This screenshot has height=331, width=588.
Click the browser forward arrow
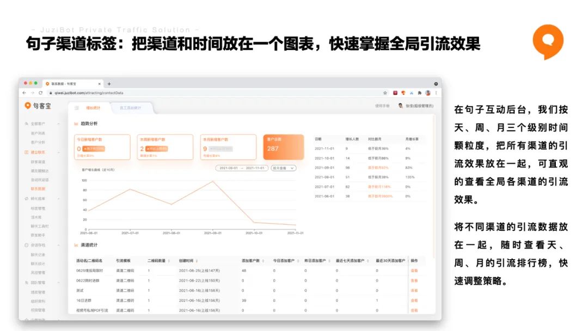(33, 93)
